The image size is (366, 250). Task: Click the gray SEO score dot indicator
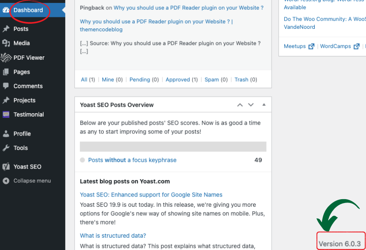click(x=83, y=160)
